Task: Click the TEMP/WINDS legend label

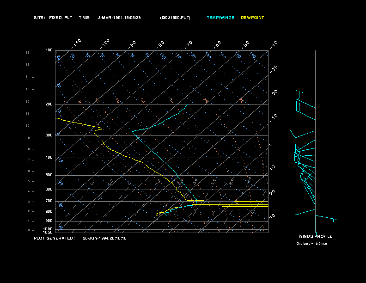Action: 220,18
